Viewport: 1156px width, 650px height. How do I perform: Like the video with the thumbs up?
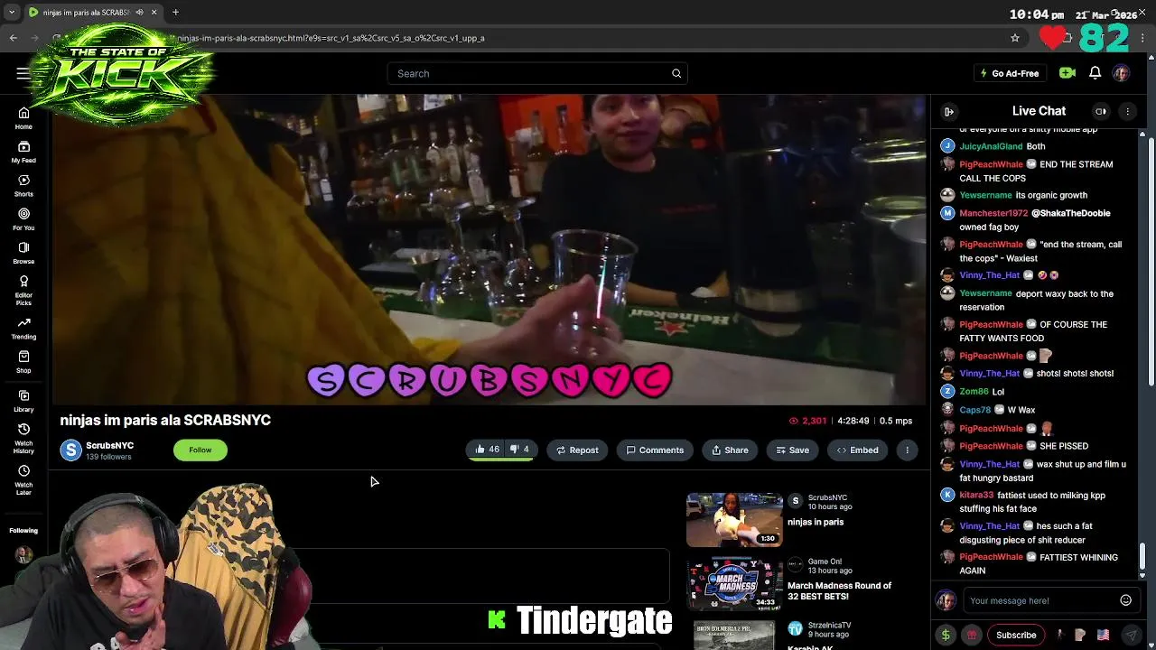tap(487, 450)
